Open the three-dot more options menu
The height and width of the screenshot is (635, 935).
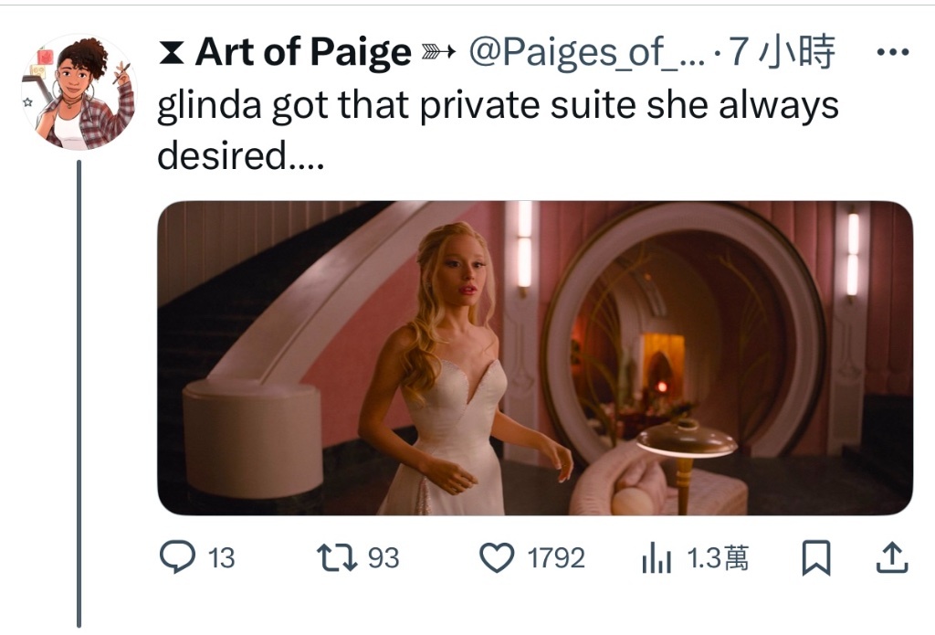pos(893,52)
